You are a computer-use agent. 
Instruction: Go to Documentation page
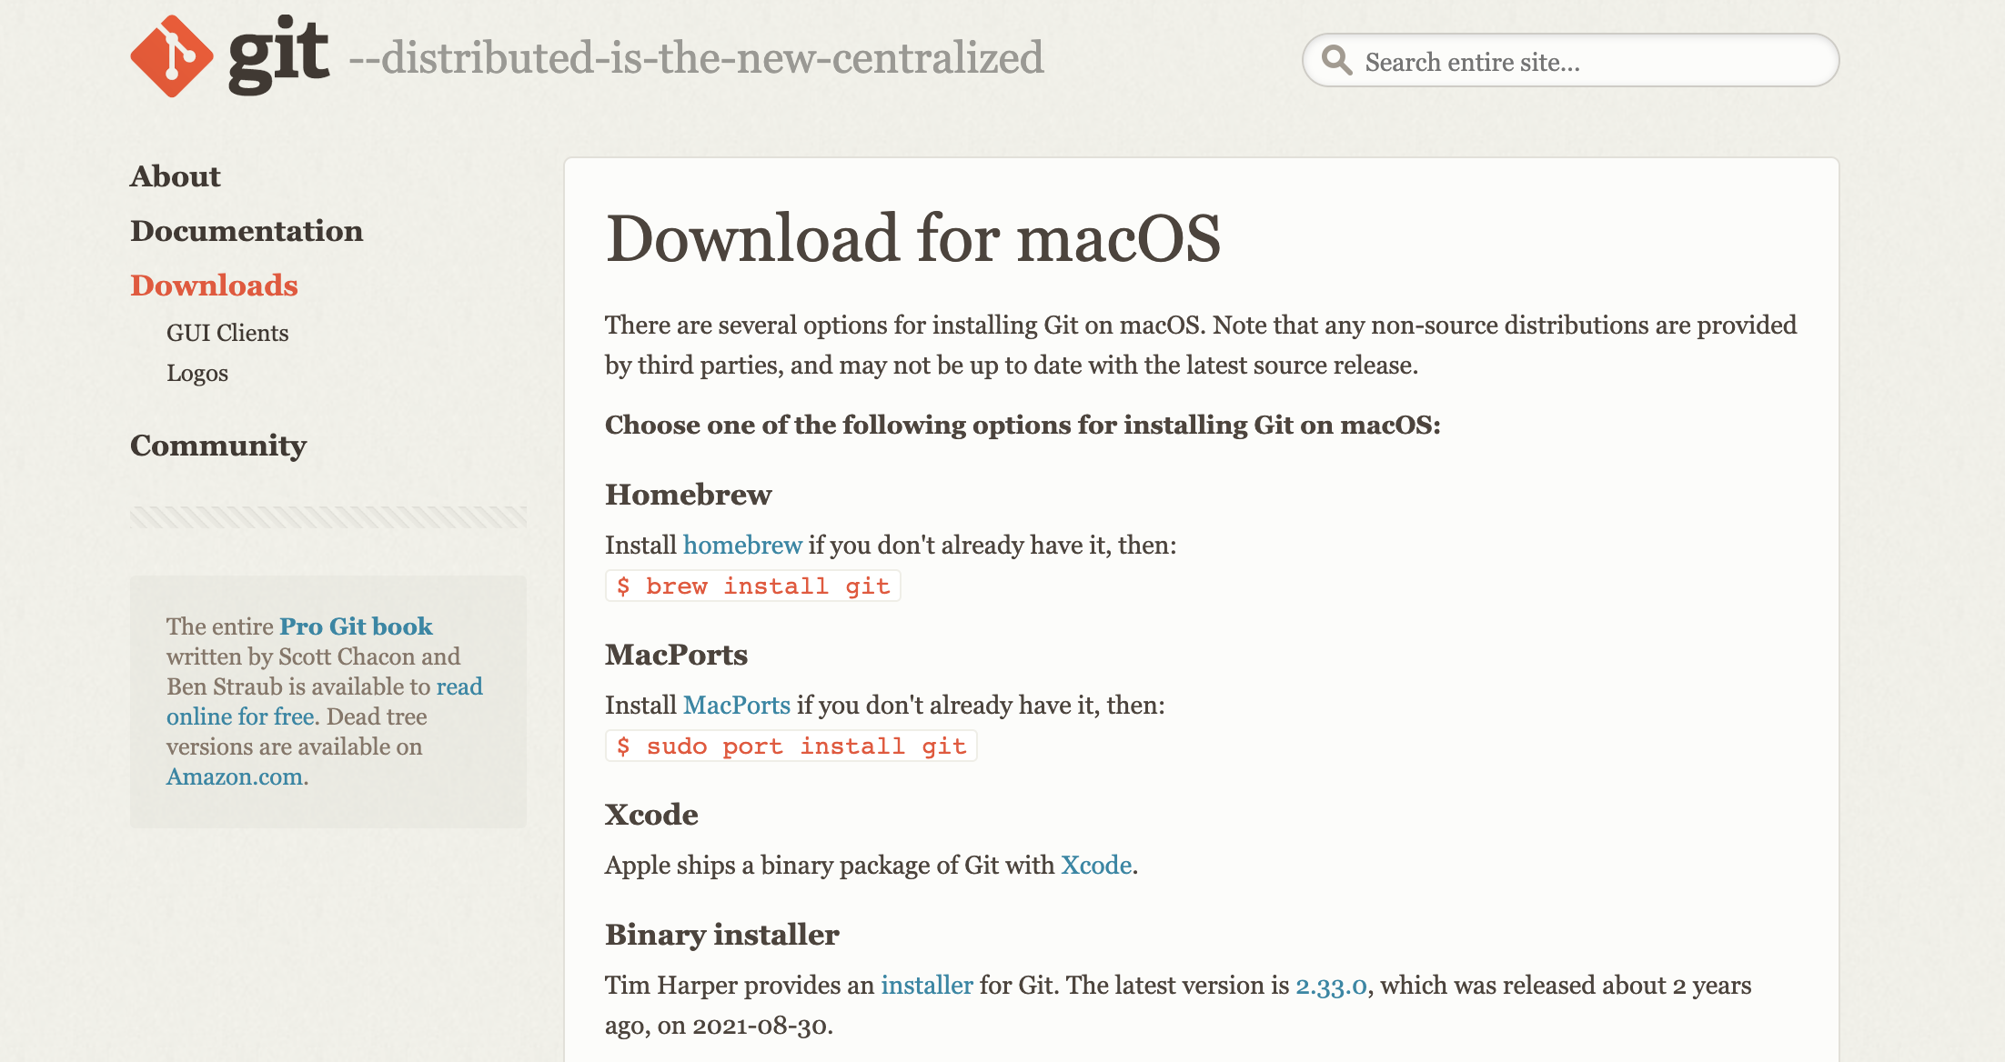coord(247,231)
